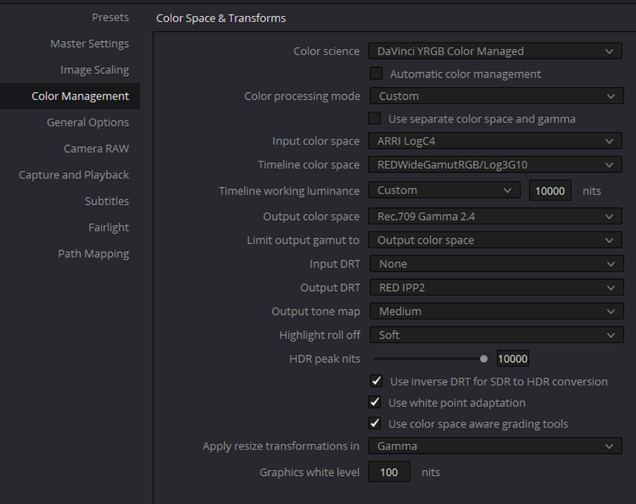Image resolution: width=636 pixels, height=504 pixels.
Task: Click the HDR peak nits slider handle
Action: (483, 359)
